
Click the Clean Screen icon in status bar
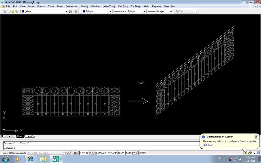(x=258, y=153)
